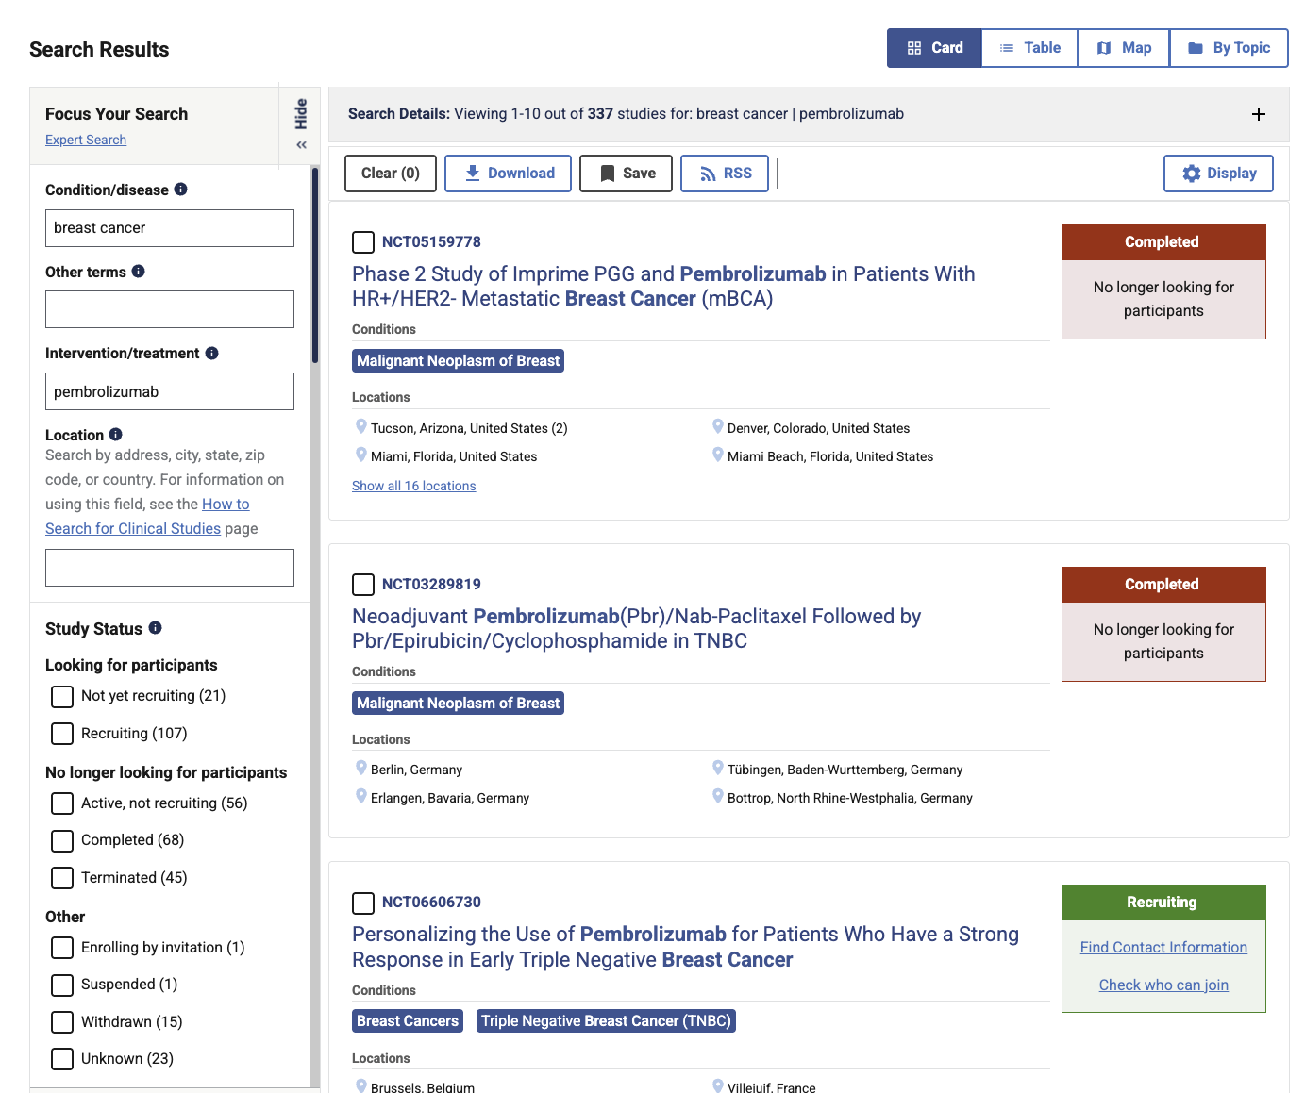Switch to Card view
1305x1093 pixels.
tap(934, 48)
